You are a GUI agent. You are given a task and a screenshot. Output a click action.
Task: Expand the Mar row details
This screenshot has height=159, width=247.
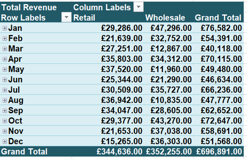pyautogui.click(x=4, y=49)
